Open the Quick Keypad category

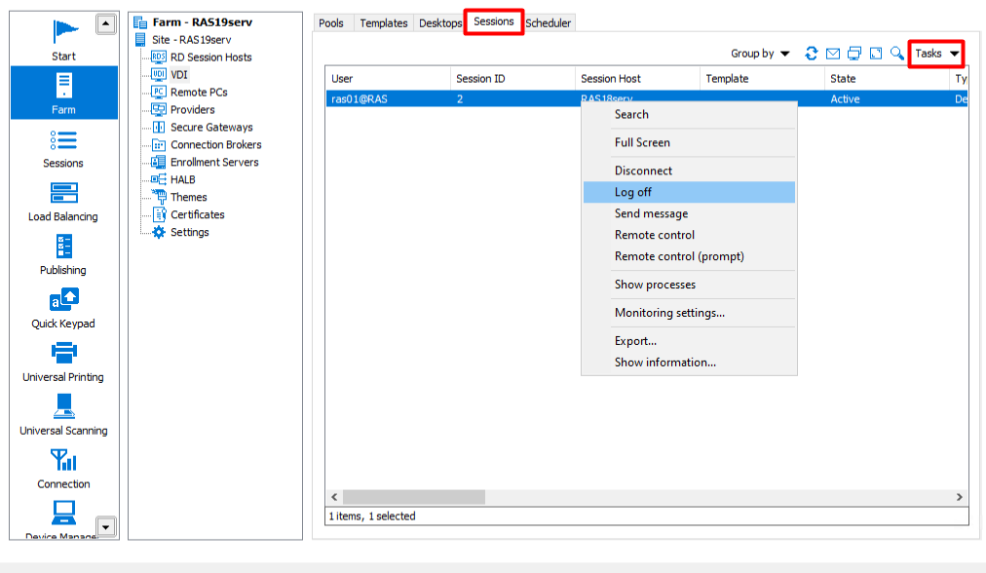[x=63, y=308]
